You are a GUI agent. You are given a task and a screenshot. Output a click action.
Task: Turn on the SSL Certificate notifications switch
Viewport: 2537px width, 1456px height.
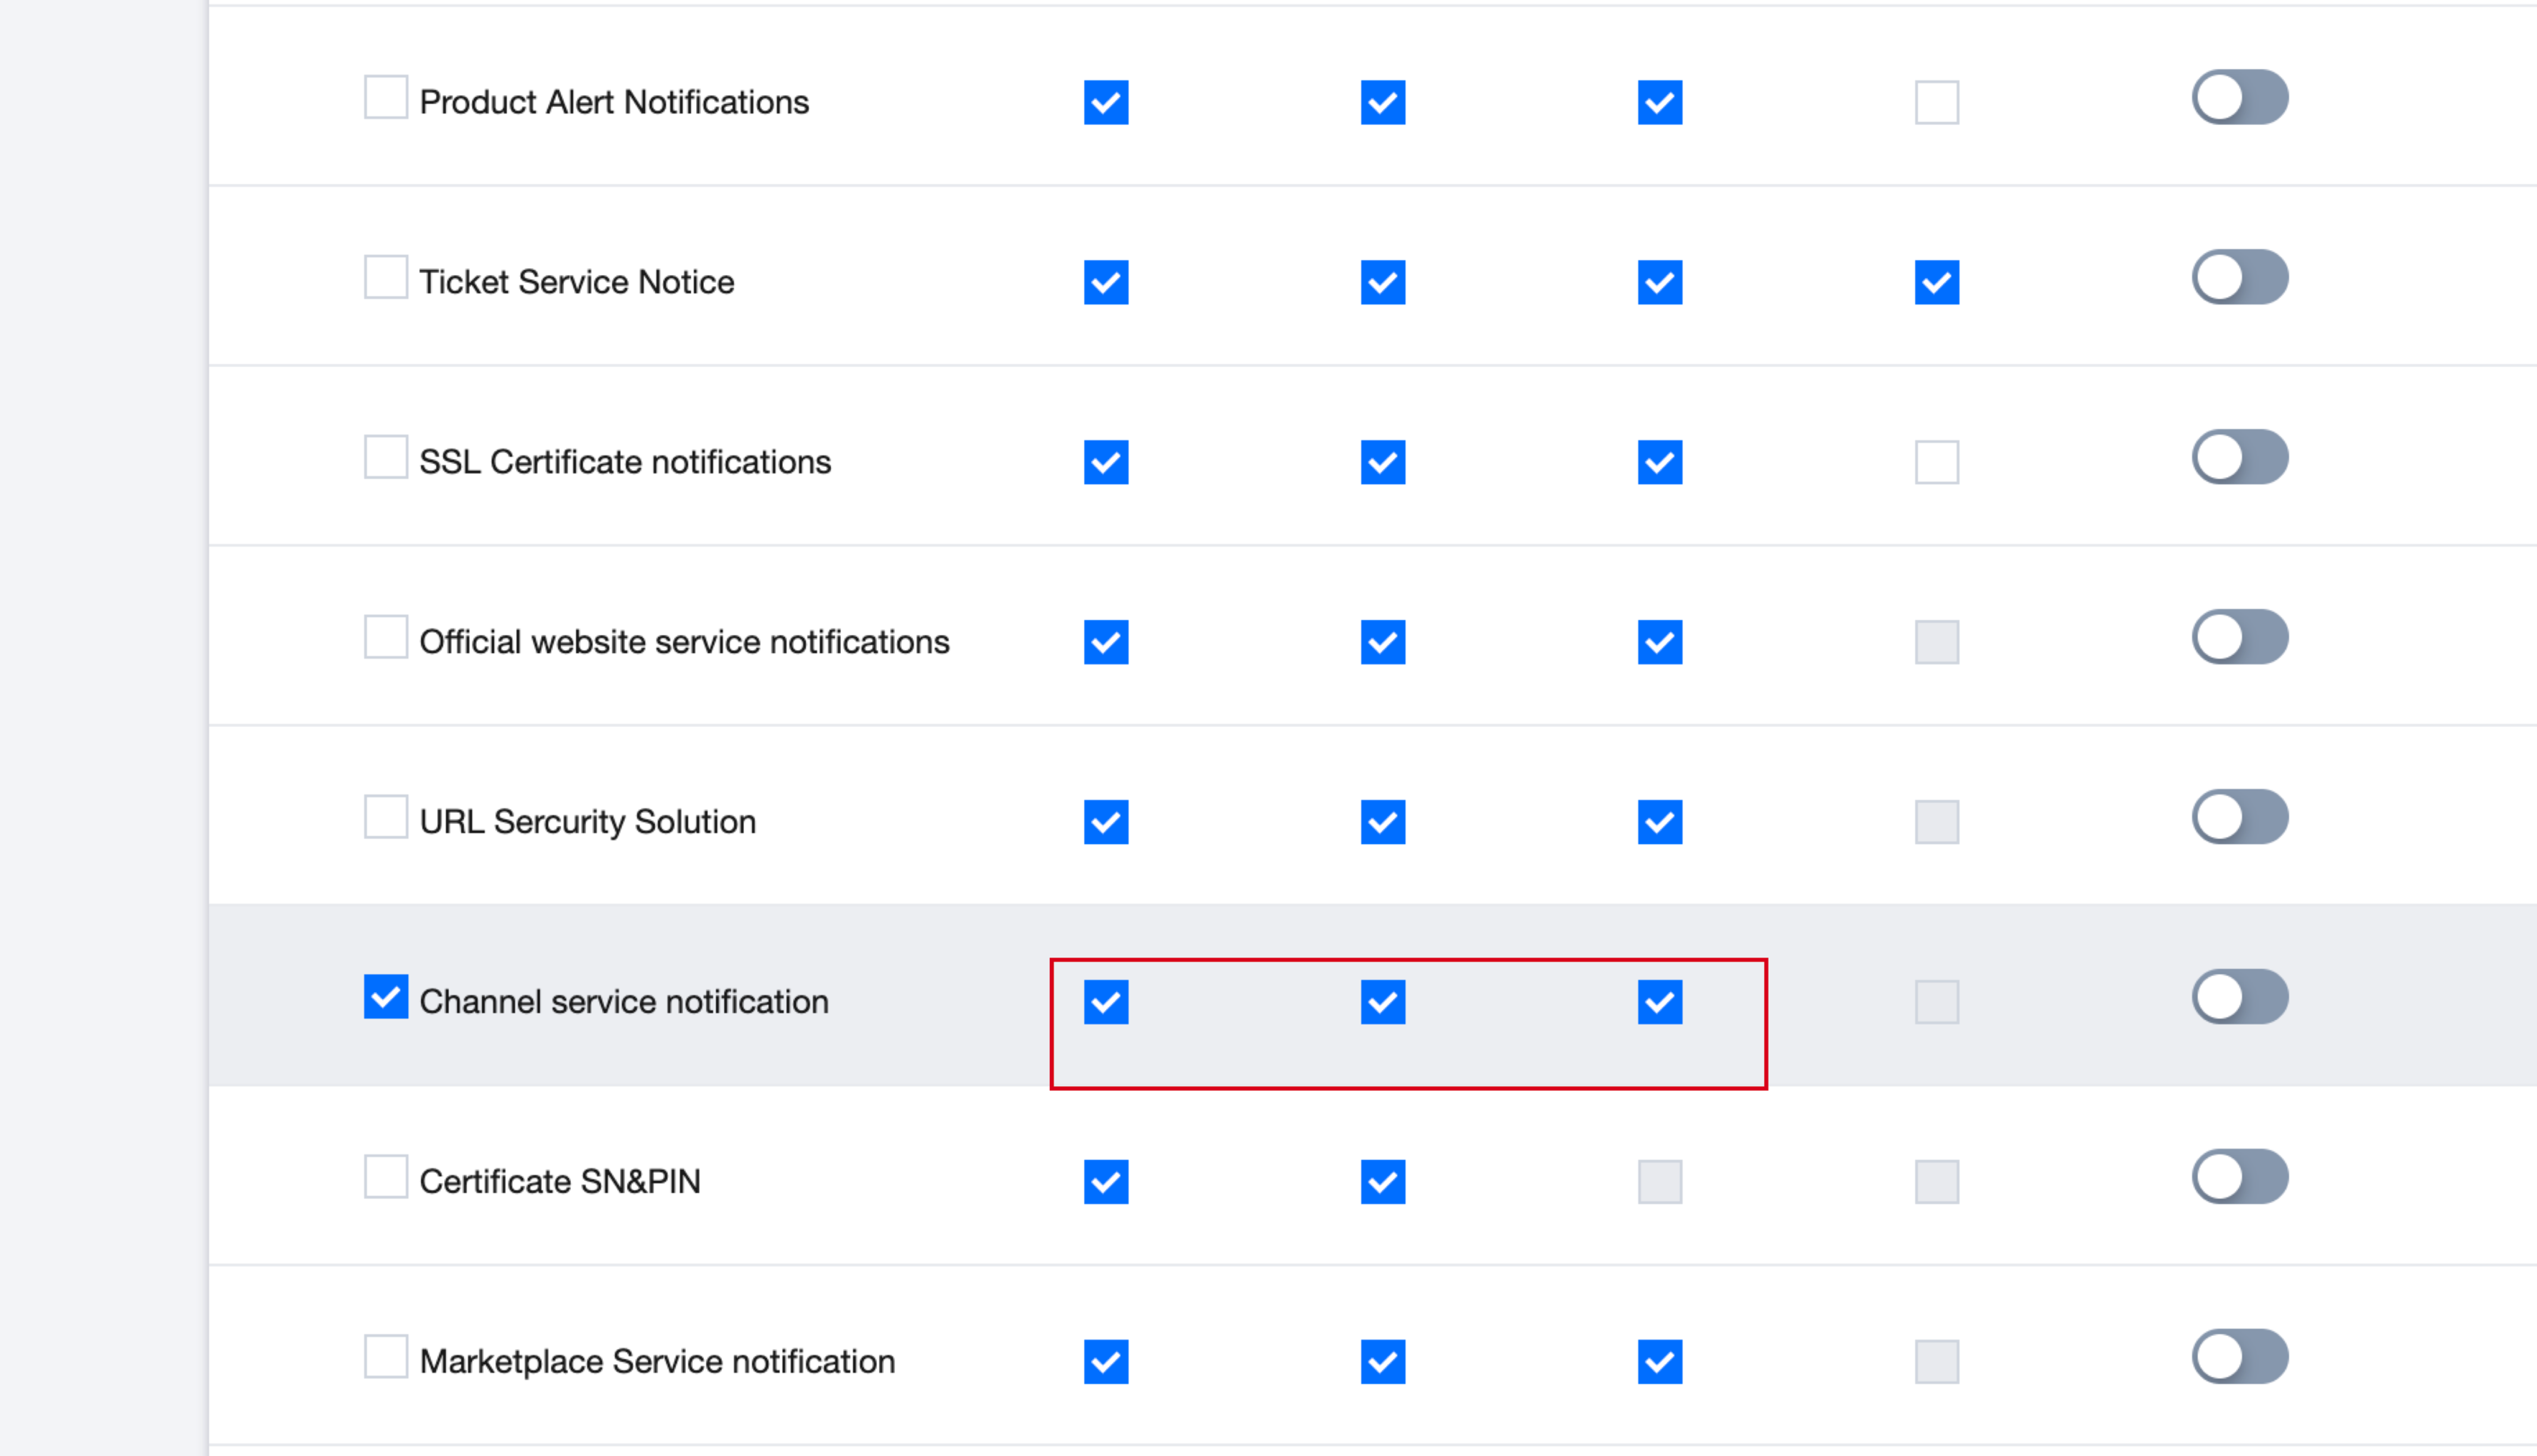[2240, 457]
